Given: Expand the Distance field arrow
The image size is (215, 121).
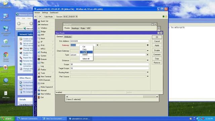Looking at the screenshot, I should coord(148,61).
